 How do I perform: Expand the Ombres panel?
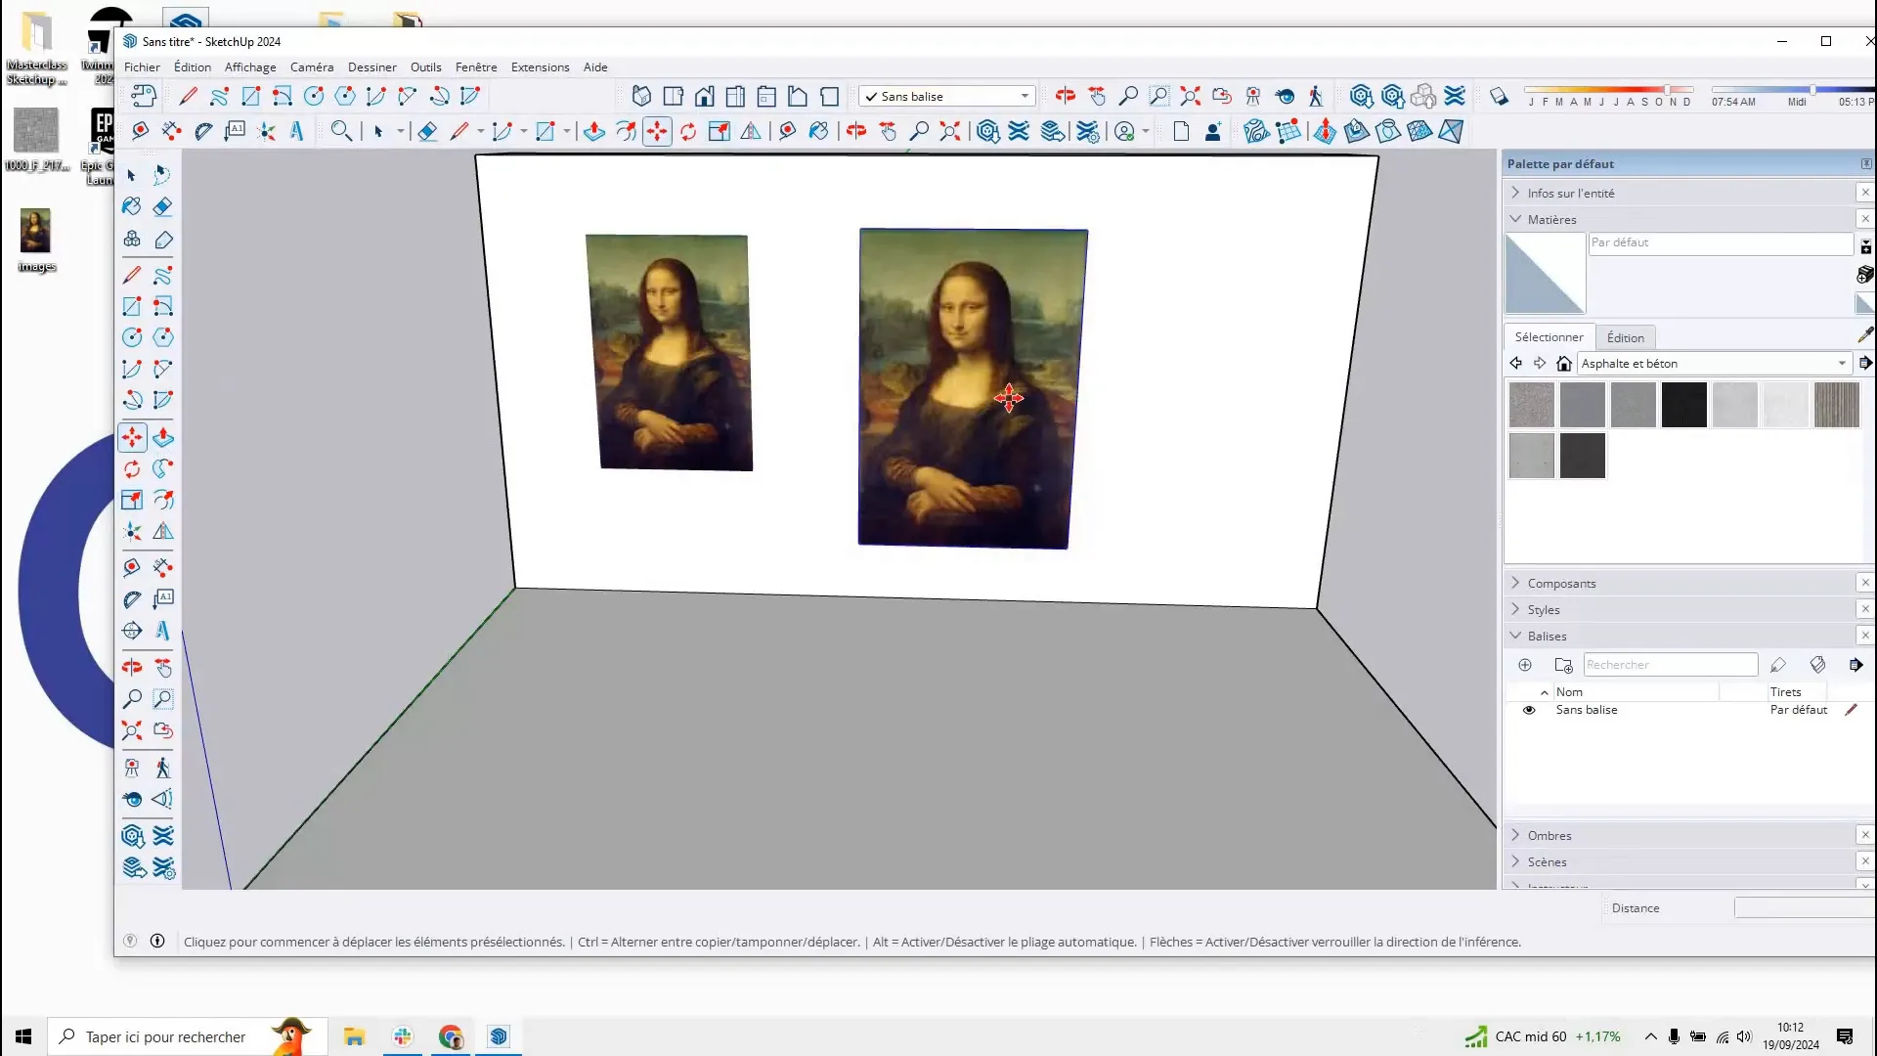[1516, 835]
